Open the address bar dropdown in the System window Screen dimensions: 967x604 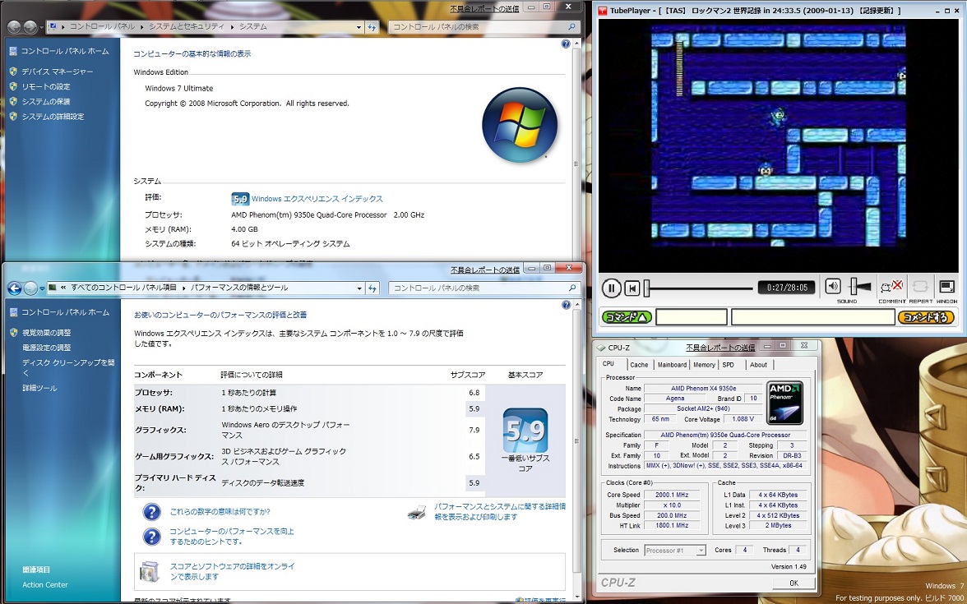(359, 27)
